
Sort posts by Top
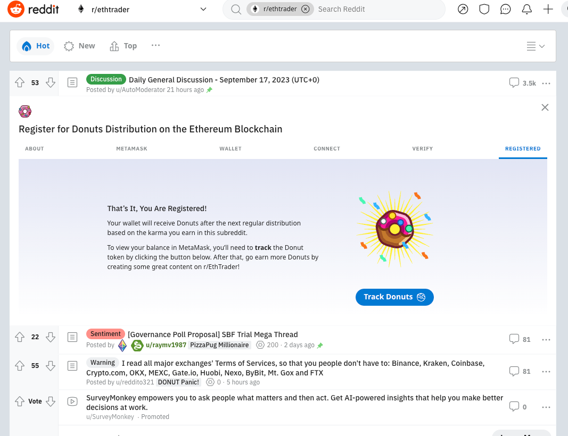tap(123, 46)
